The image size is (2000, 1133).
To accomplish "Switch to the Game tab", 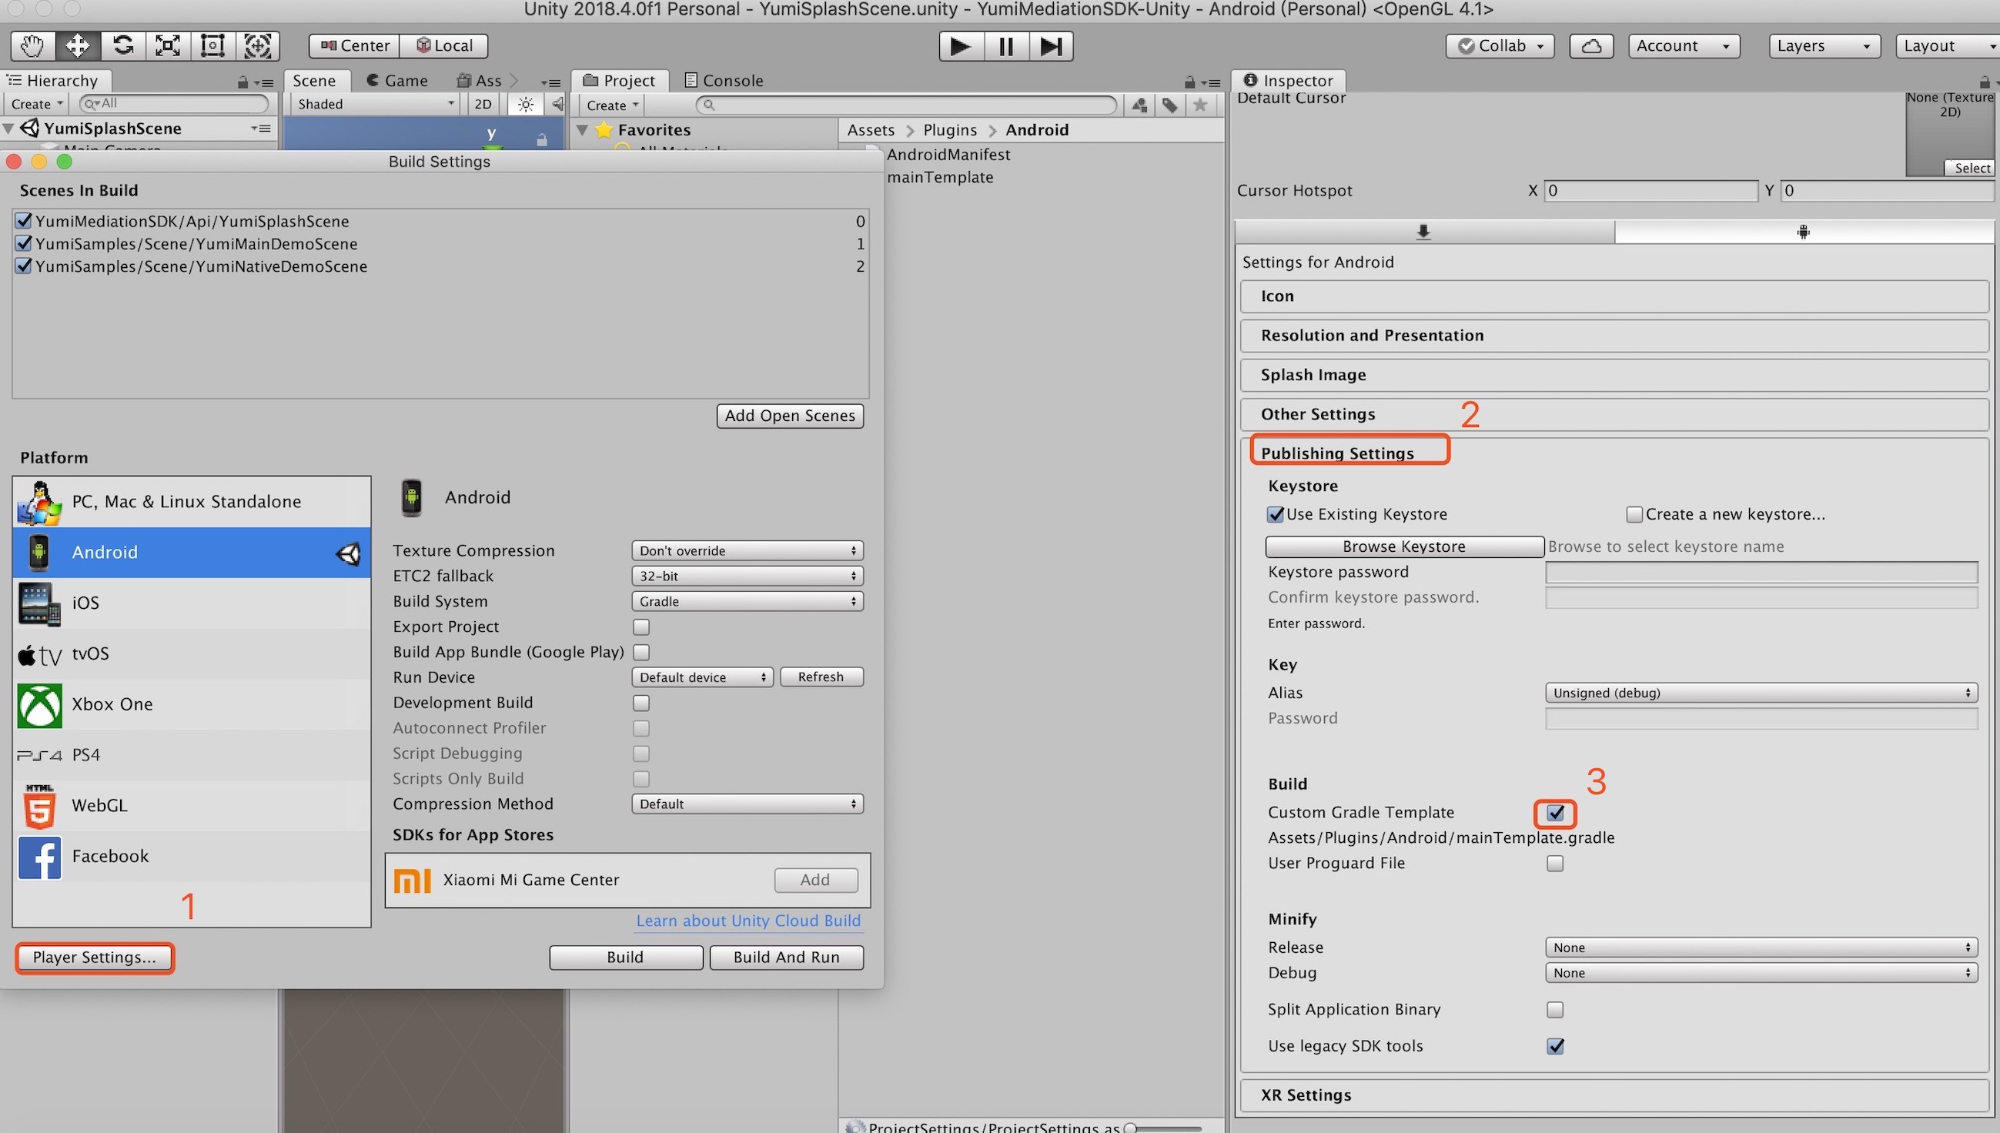I will coord(398,81).
